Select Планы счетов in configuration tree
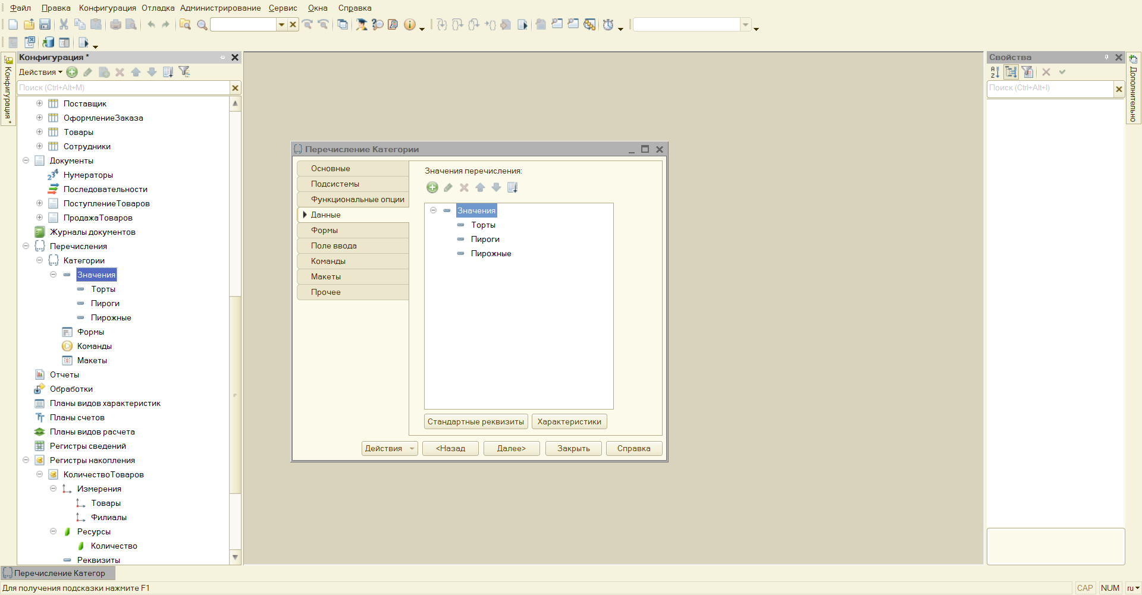This screenshot has height=595, width=1142. (x=77, y=417)
